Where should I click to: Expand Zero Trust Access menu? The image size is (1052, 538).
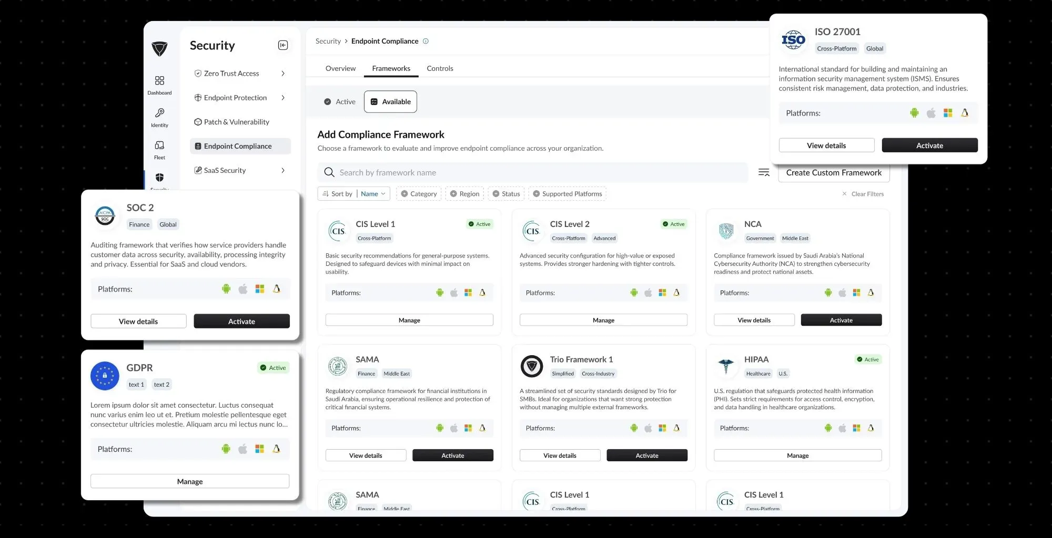283,74
